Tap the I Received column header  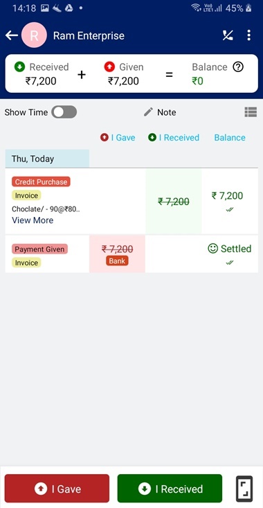(174, 137)
